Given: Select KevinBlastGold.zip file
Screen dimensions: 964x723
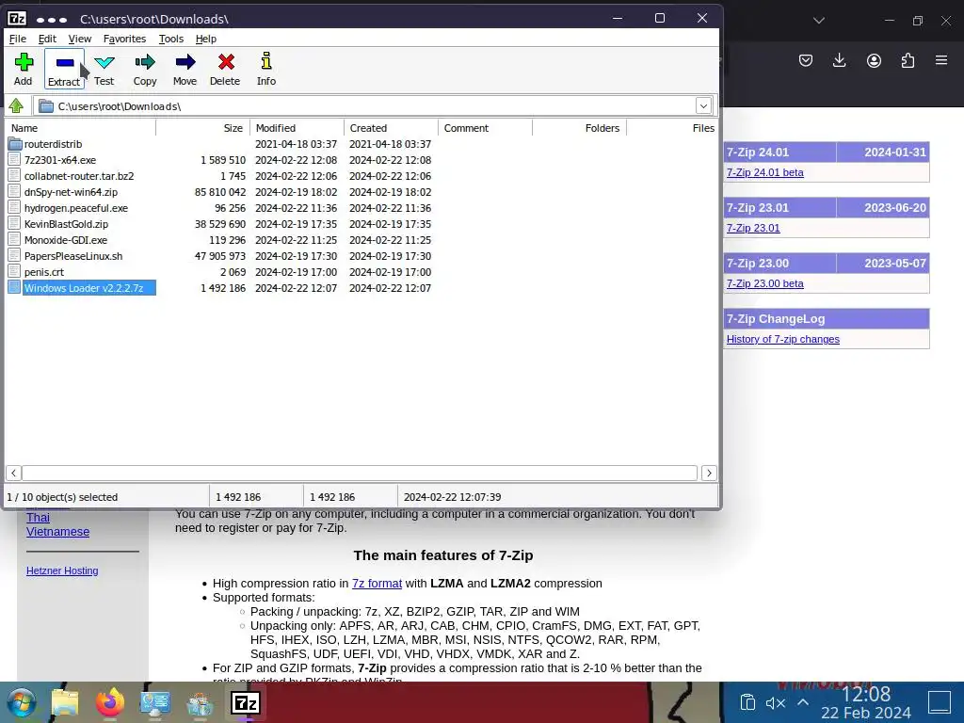Looking at the screenshot, I should (x=67, y=224).
